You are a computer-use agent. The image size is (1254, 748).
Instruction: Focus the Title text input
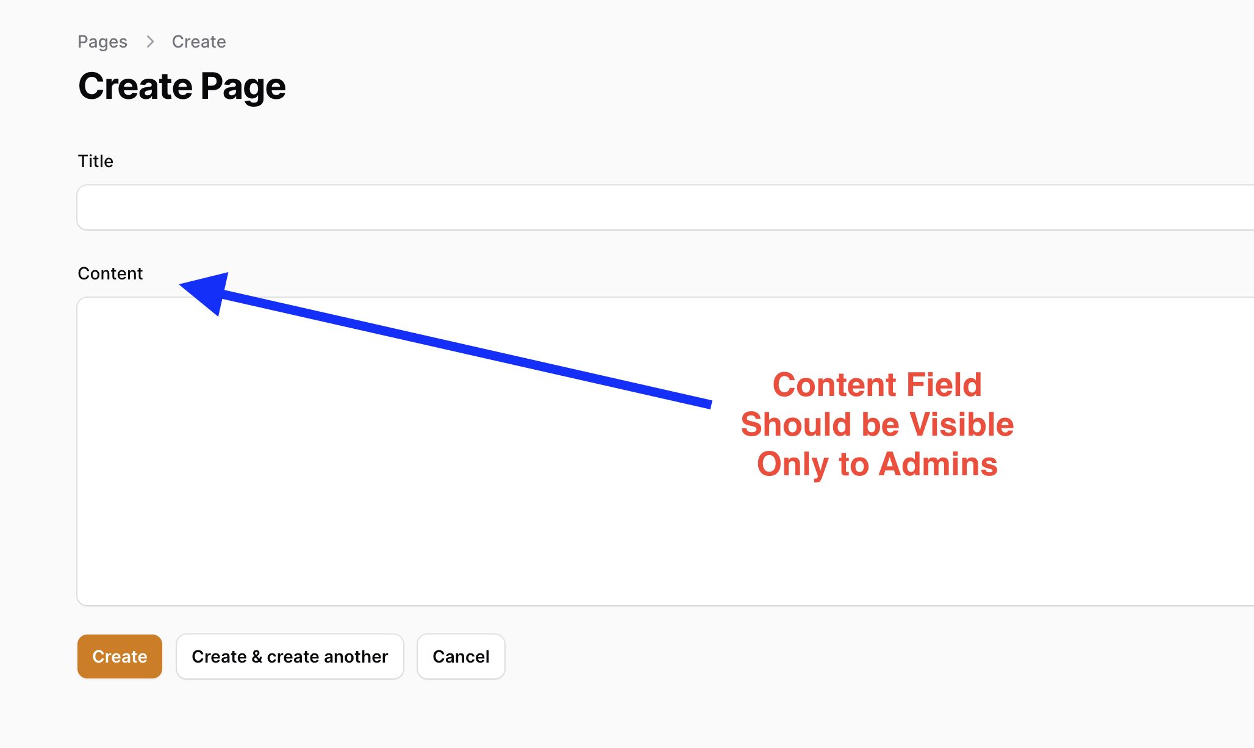pyautogui.click(x=665, y=207)
